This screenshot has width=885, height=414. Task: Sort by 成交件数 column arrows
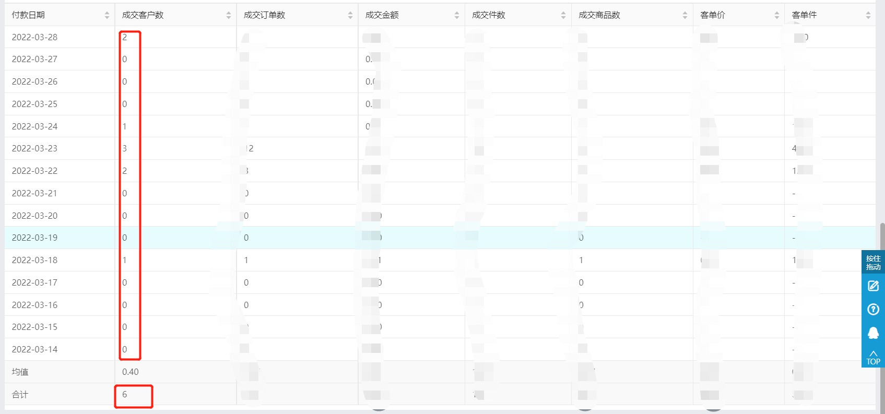[x=563, y=15]
